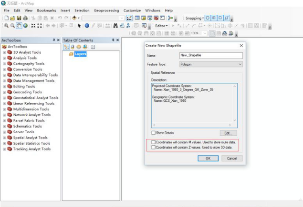Expand Spatial Analyst Tools toolbox
The height and width of the screenshot is (207, 303).
[x=4, y=138]
